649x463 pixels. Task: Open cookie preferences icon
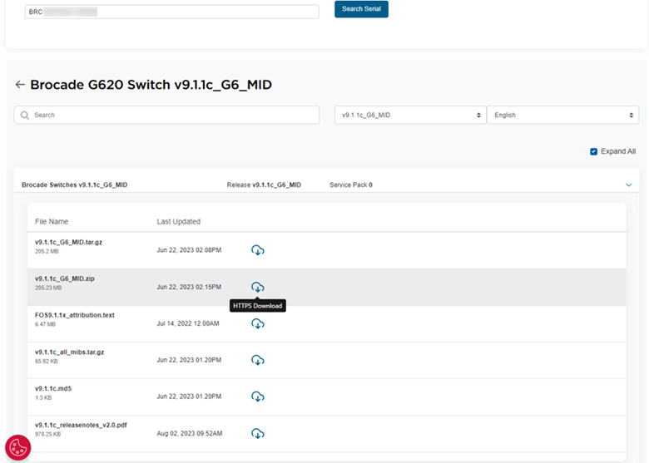click(17, 447)
